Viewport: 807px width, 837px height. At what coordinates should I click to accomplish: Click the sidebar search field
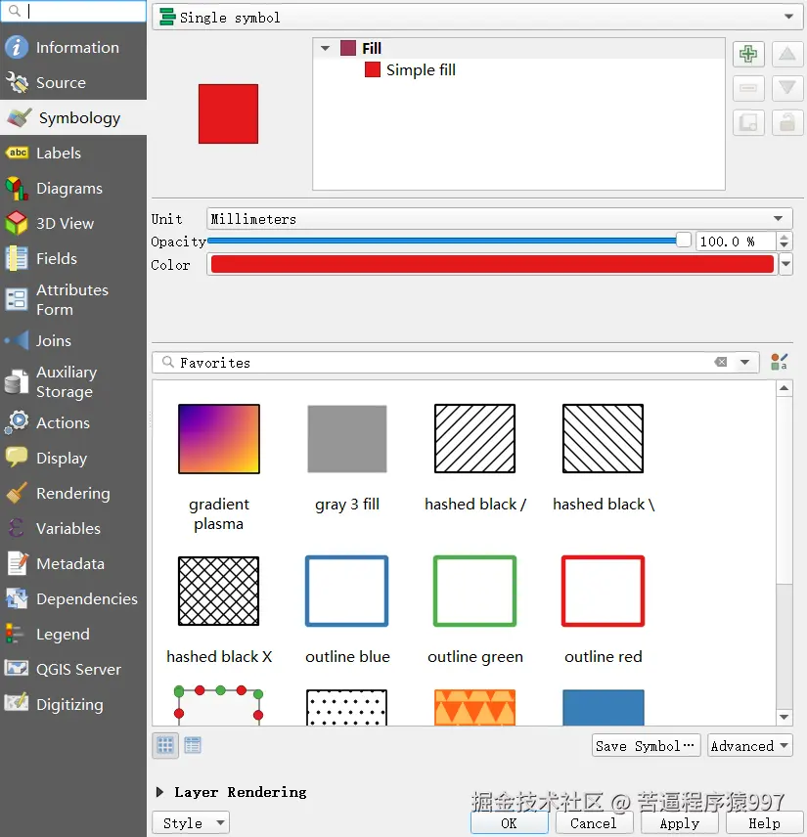tap(73, 11)
